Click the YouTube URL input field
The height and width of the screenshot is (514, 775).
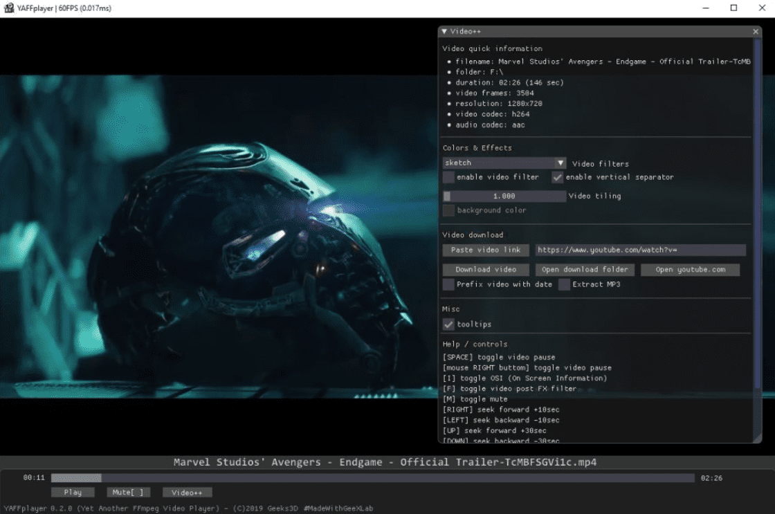(x=640, y=250)
